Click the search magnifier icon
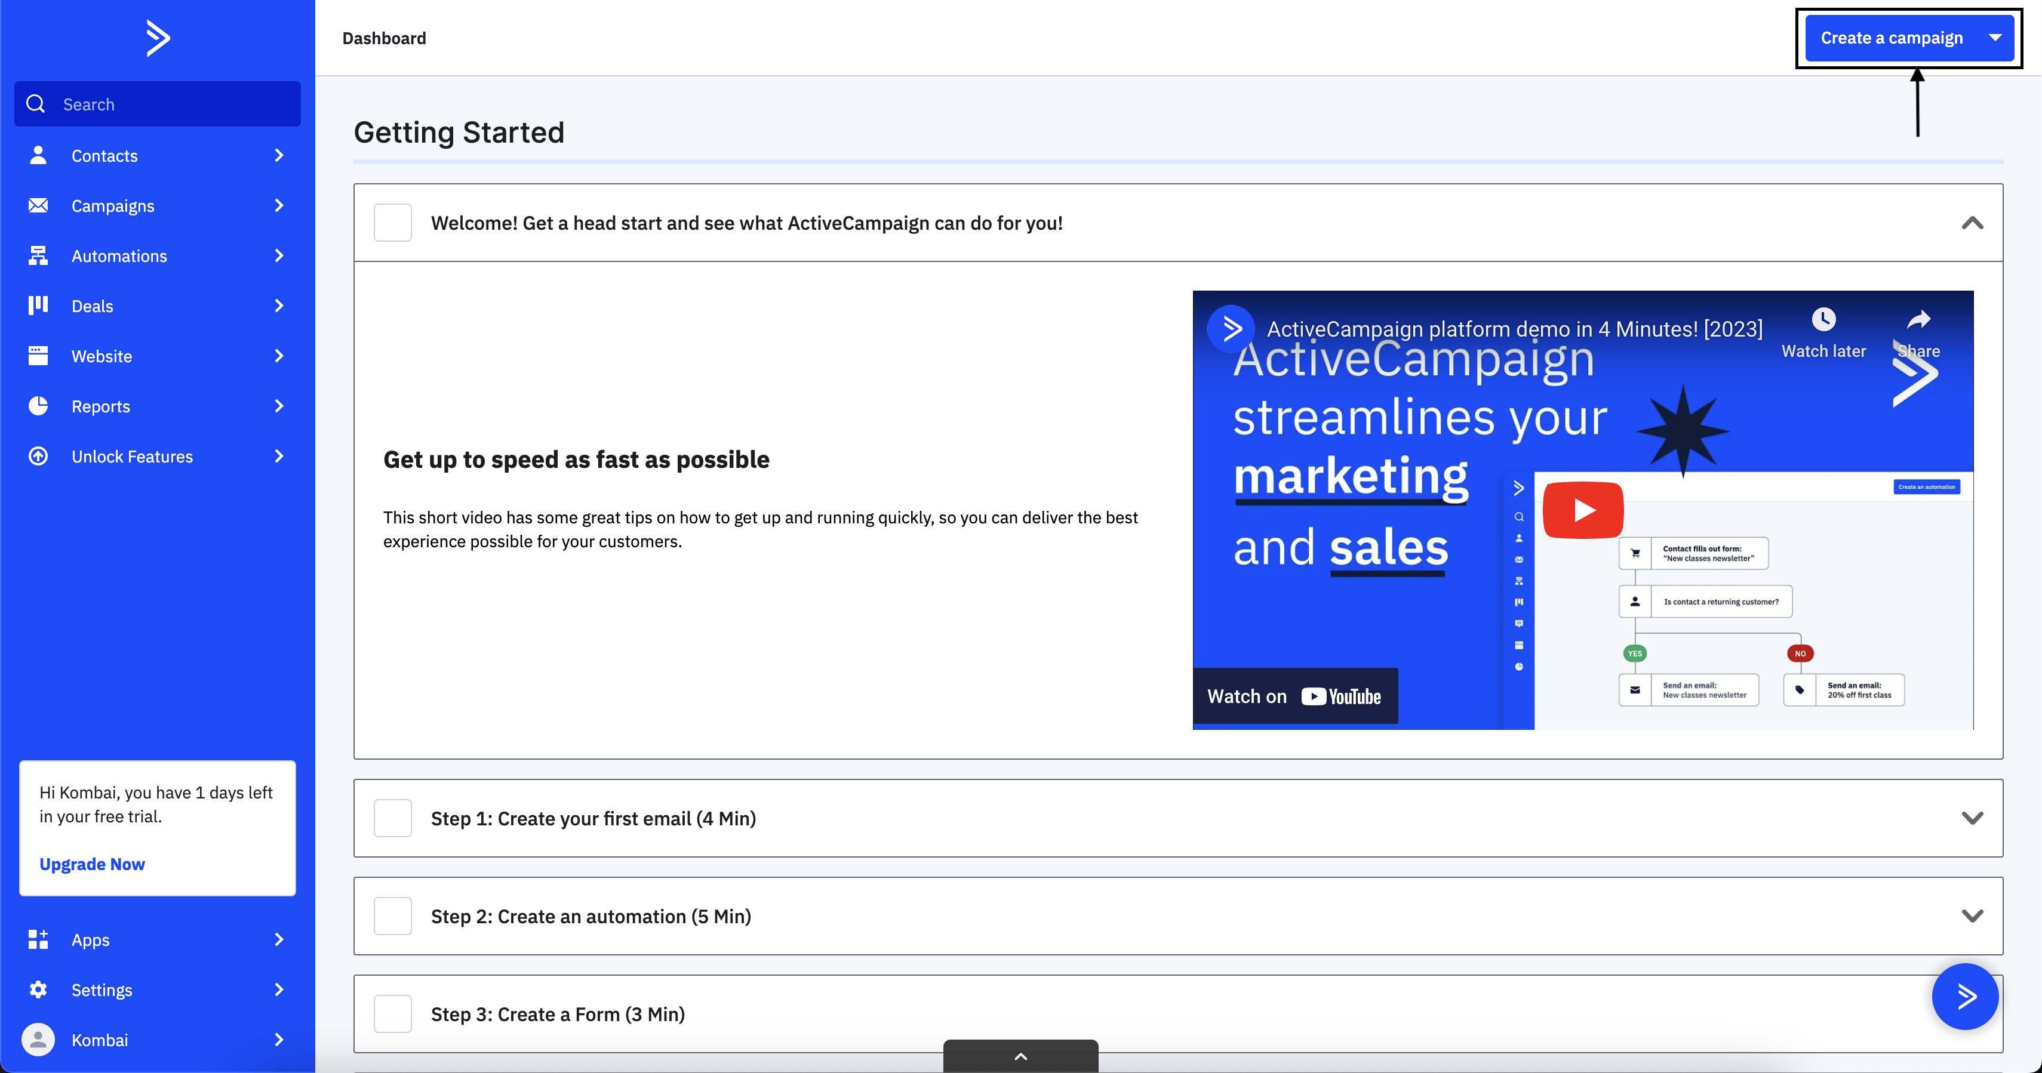This screenshot has height=1073, width=2042. (36, 104)
